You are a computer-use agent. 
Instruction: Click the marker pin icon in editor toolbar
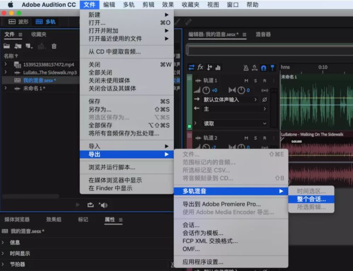(x=272, y=67)
